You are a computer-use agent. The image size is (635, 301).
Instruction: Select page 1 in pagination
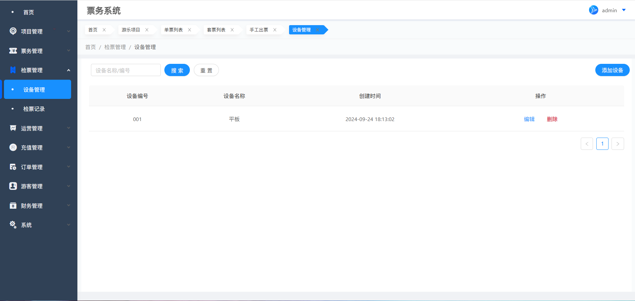pos(602,144)
